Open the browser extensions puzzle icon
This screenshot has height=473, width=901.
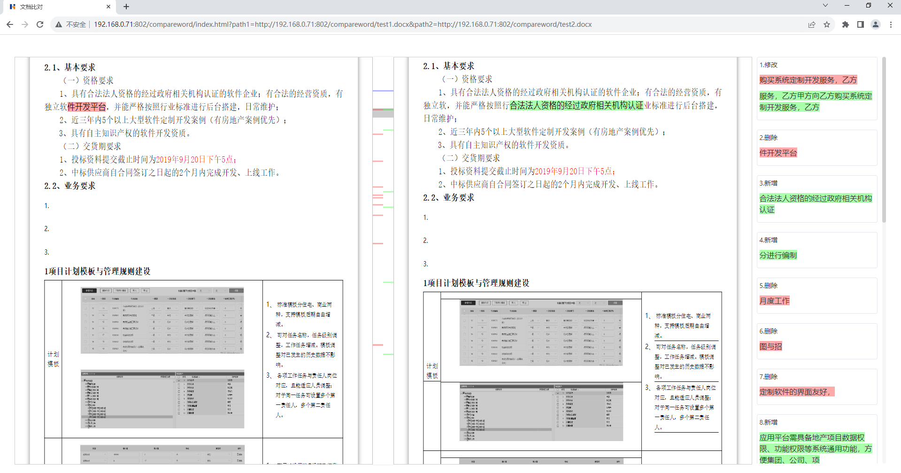(x=846, y=24)
